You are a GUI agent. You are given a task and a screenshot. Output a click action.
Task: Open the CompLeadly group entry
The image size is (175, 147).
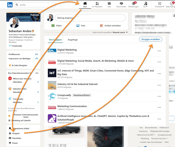[x=64, y=95]
